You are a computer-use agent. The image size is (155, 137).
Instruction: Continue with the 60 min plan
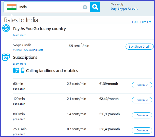pos(142,85)
